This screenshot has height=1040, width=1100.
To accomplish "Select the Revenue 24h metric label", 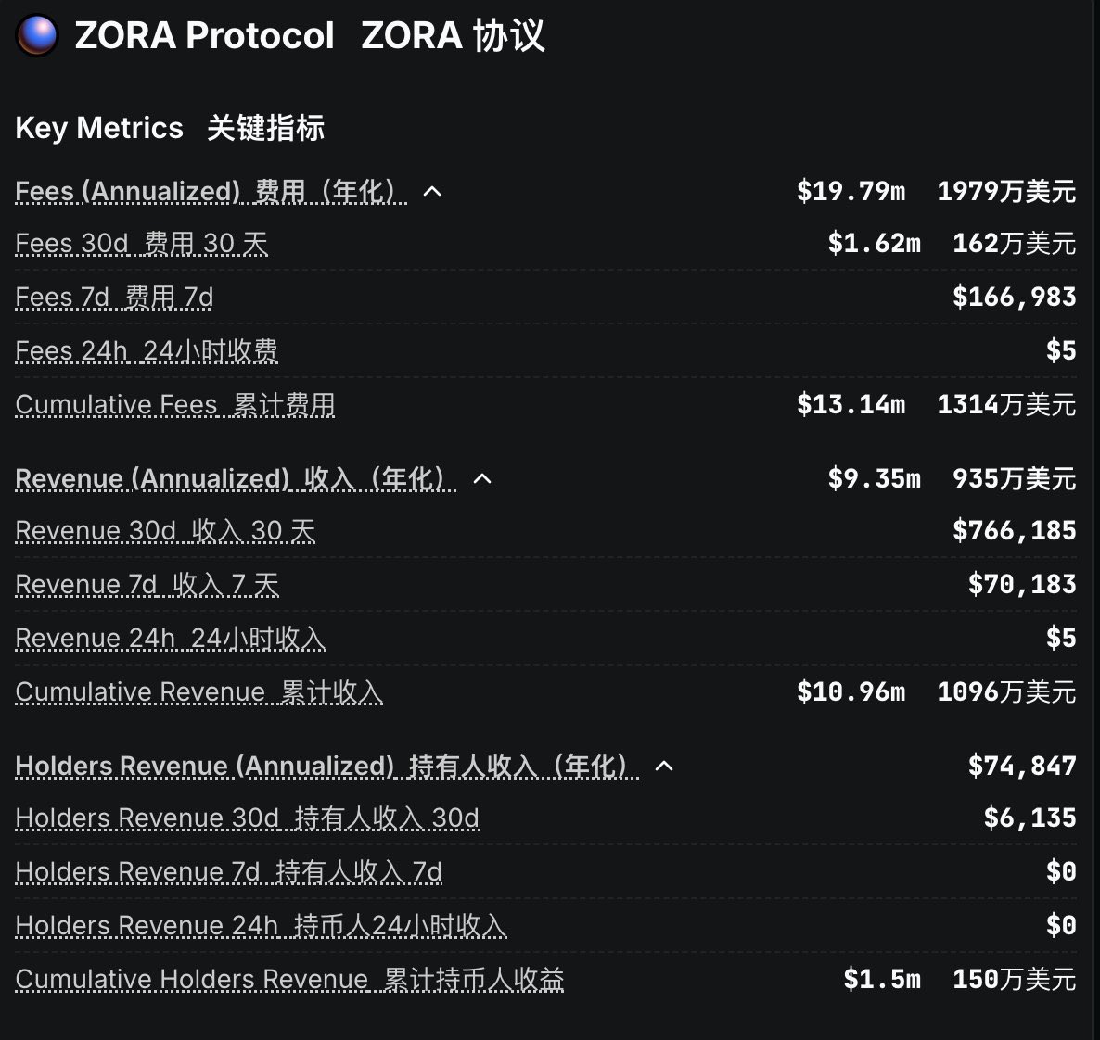I will tap(171, 639).
